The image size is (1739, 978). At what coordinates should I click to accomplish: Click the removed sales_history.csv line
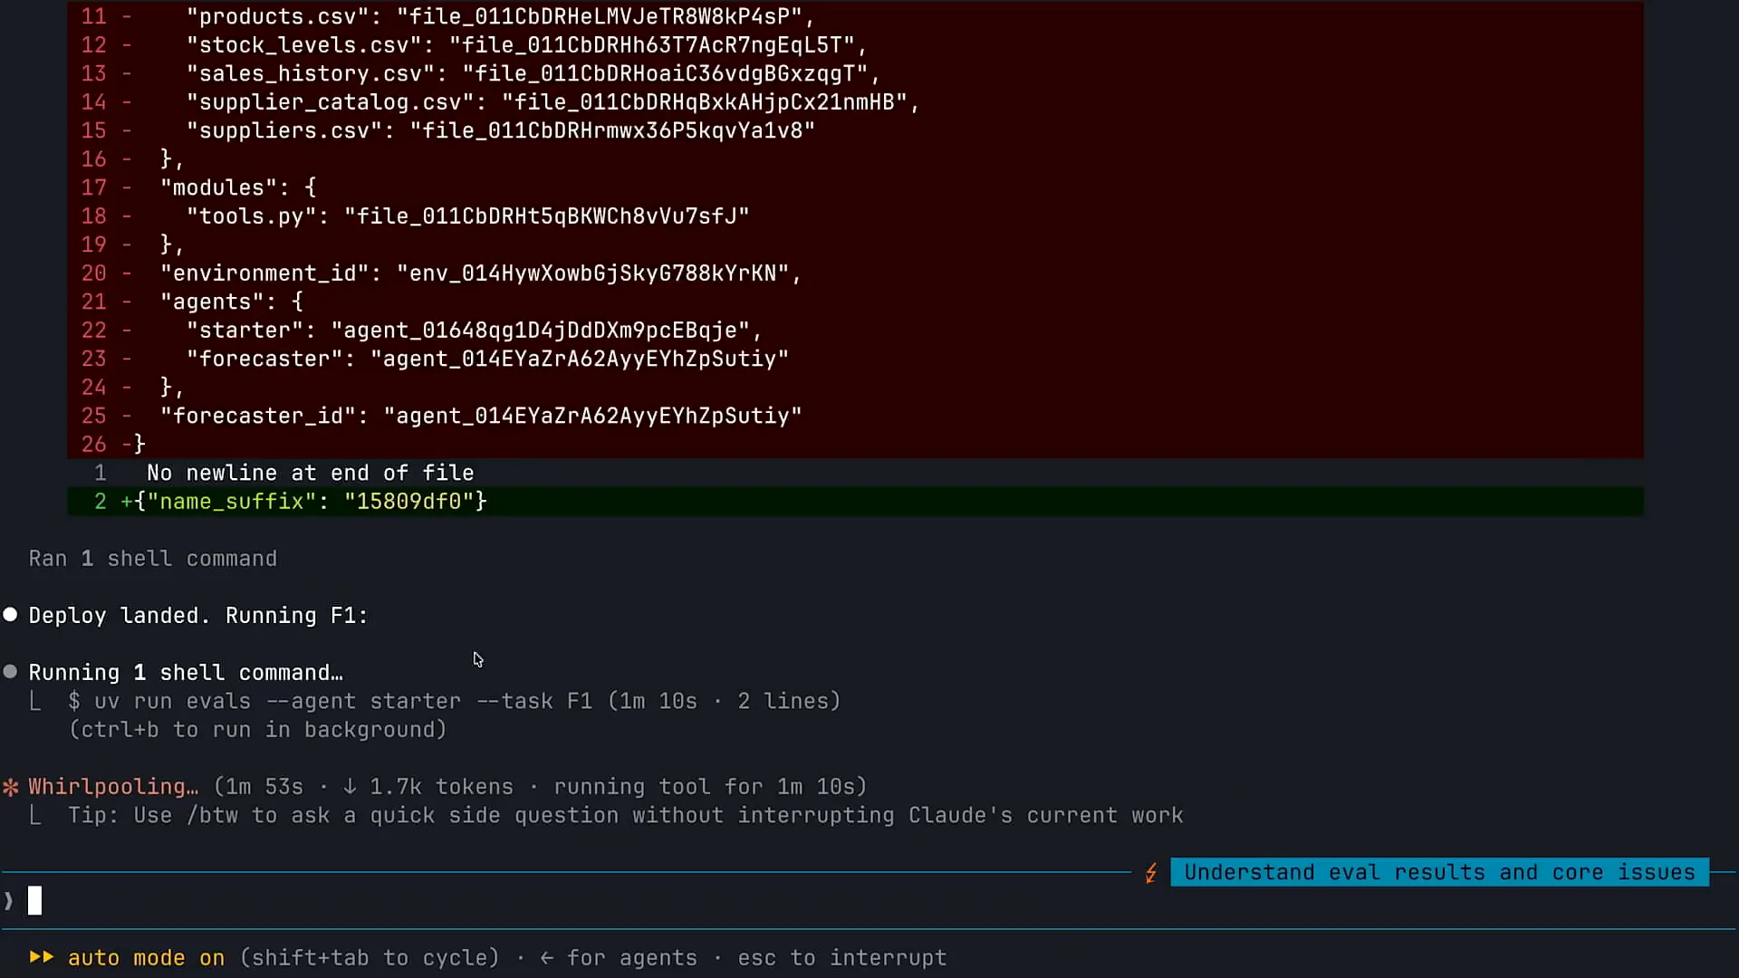[855, 73]
